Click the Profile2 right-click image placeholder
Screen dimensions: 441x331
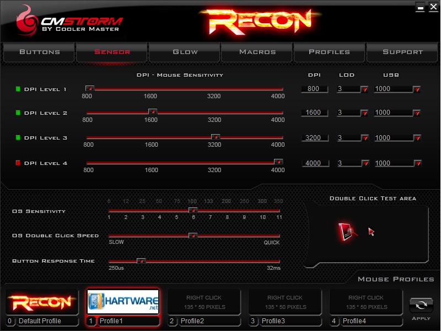click(x=204, y=302)
